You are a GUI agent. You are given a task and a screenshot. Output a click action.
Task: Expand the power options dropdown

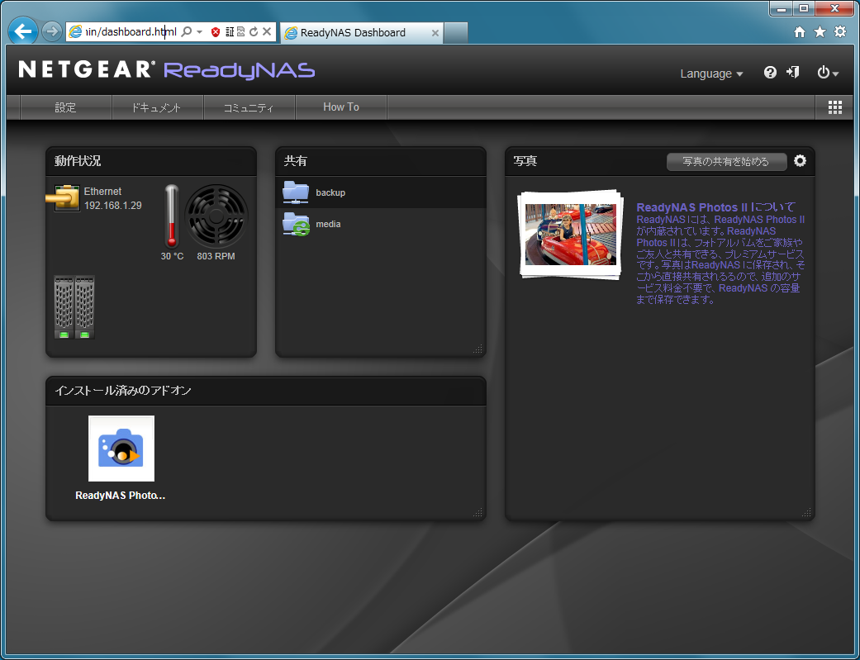click(x=828, y=73)
